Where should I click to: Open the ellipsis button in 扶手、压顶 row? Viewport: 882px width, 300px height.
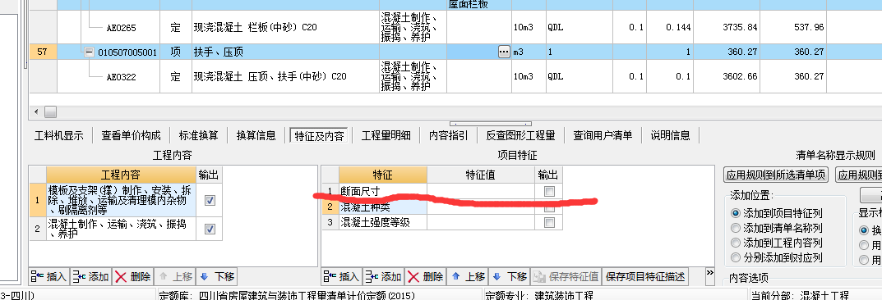click(504, 52)
